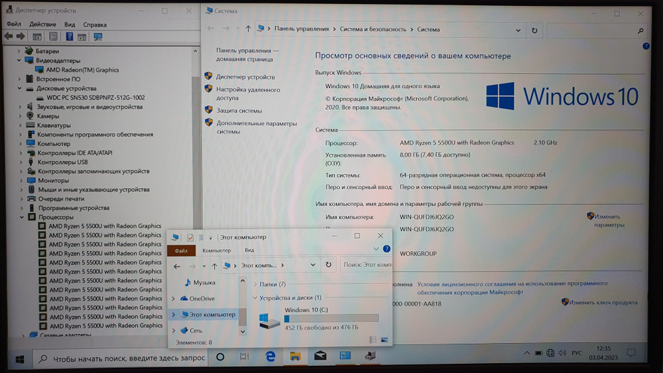Open Дополнительные параметры системы link
Image resolution: width=663 pixels, height=373 pixels.
[x=257, y=127]
